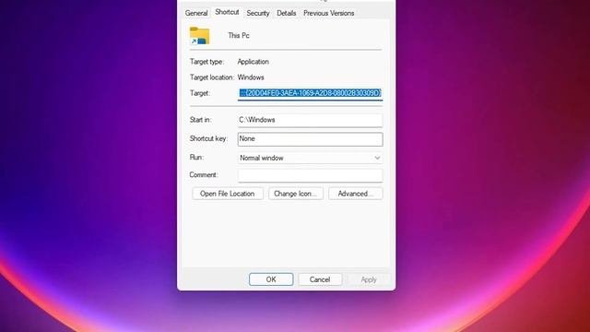
Task: Click the This Pc name text
Action: [x=239, y=35]
